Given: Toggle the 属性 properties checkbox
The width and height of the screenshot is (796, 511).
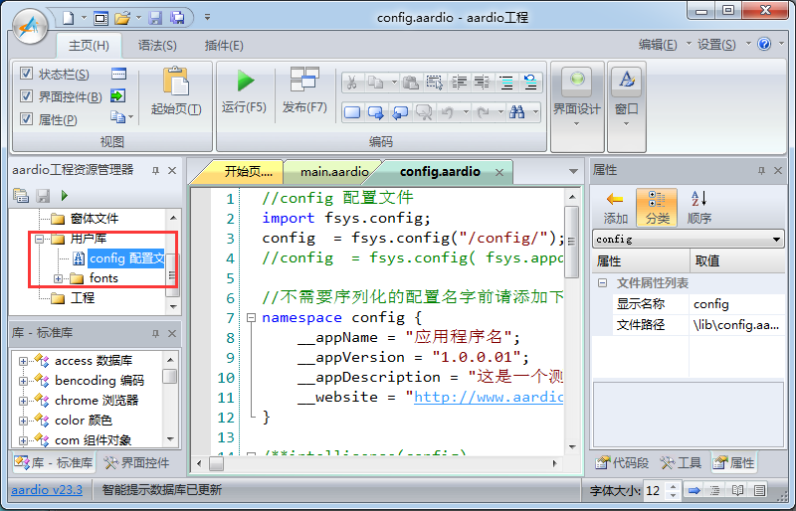Looking at the screenshot, I should 27,119.
